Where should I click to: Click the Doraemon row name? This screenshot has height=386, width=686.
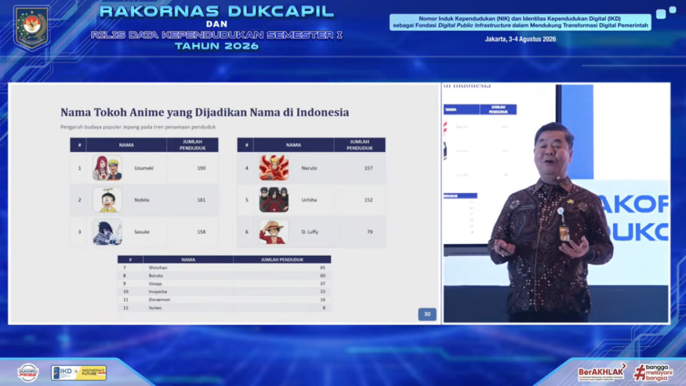tap(159, 300)
